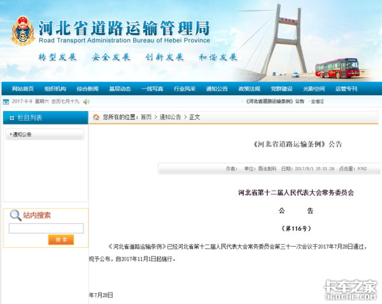Select the 政策法规 navigation item
Image resolution: width=382 pixels, height=304 pixels.
click(x=249, y=89)
